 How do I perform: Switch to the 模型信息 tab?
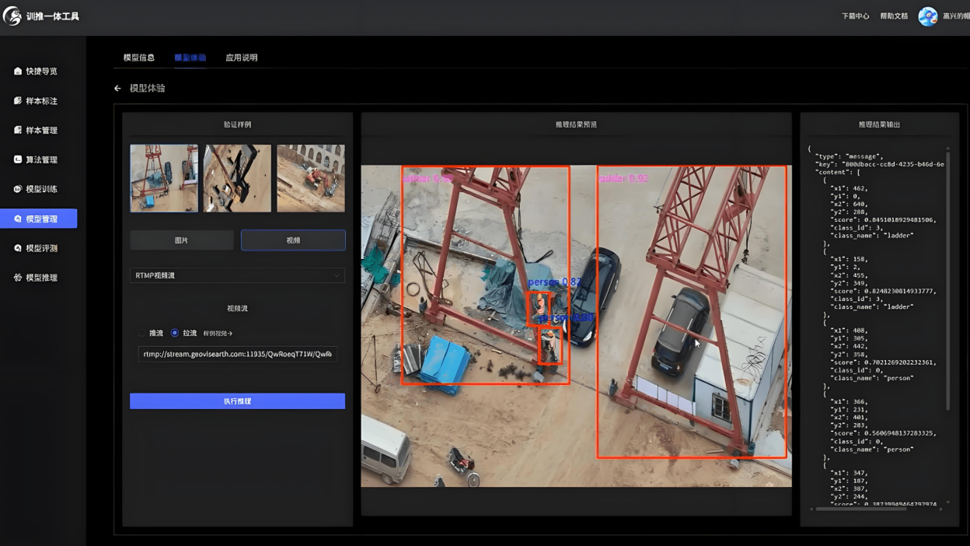pyautogui.click(x=138, y=58)
